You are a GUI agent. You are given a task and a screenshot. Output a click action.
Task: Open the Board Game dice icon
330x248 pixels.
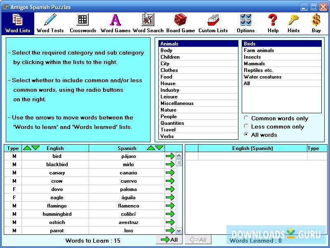click(x=180, y=24)
